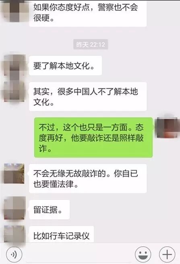Viewport: 180px width, 264px height.
Task: Tap avatar next to 要了解本地文化 message
Action: point(14,65)
